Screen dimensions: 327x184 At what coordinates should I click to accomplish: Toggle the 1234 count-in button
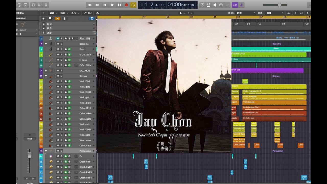pyautogui.click(x=235, y=5)
